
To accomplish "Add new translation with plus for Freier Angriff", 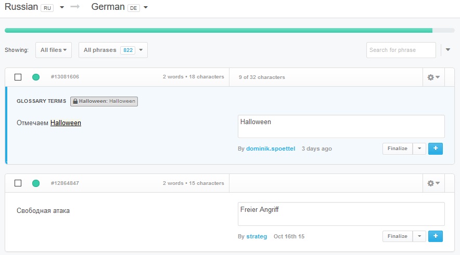I will coord(436,236).
